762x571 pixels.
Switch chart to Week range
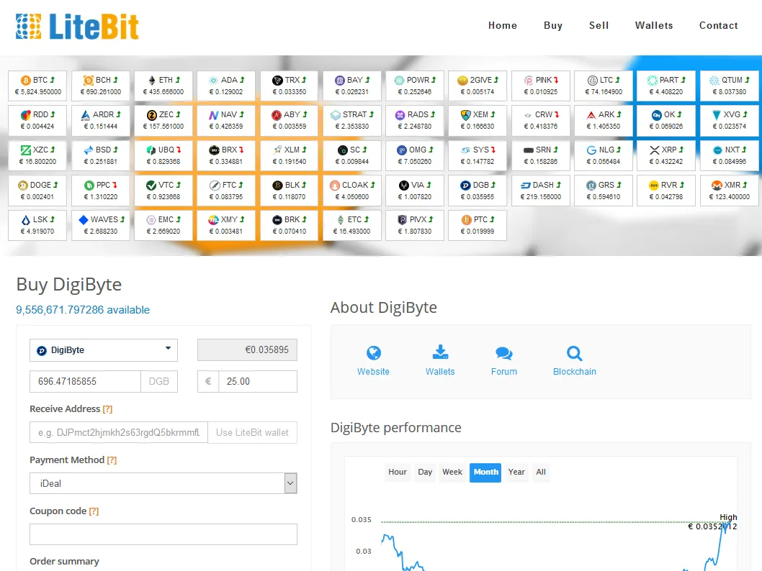(x=452, y=472)
